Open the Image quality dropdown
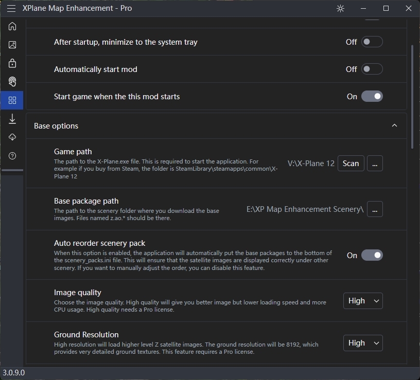Screen dimensions: 420x380 coord(363,301)
